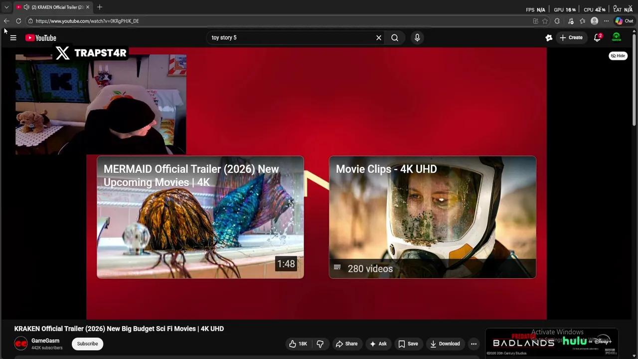This screenshot has width=638, height=359.
Task: Like the KRAKEN trailer video
Action: [x=298, y=344]
